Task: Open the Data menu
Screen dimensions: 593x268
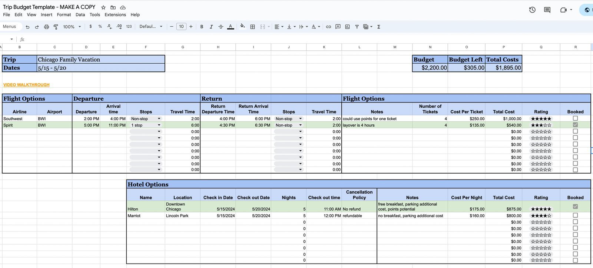Action: 80,15
